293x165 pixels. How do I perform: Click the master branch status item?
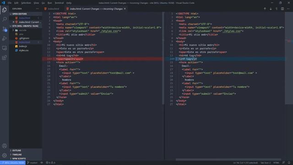[x=32, y=163]
